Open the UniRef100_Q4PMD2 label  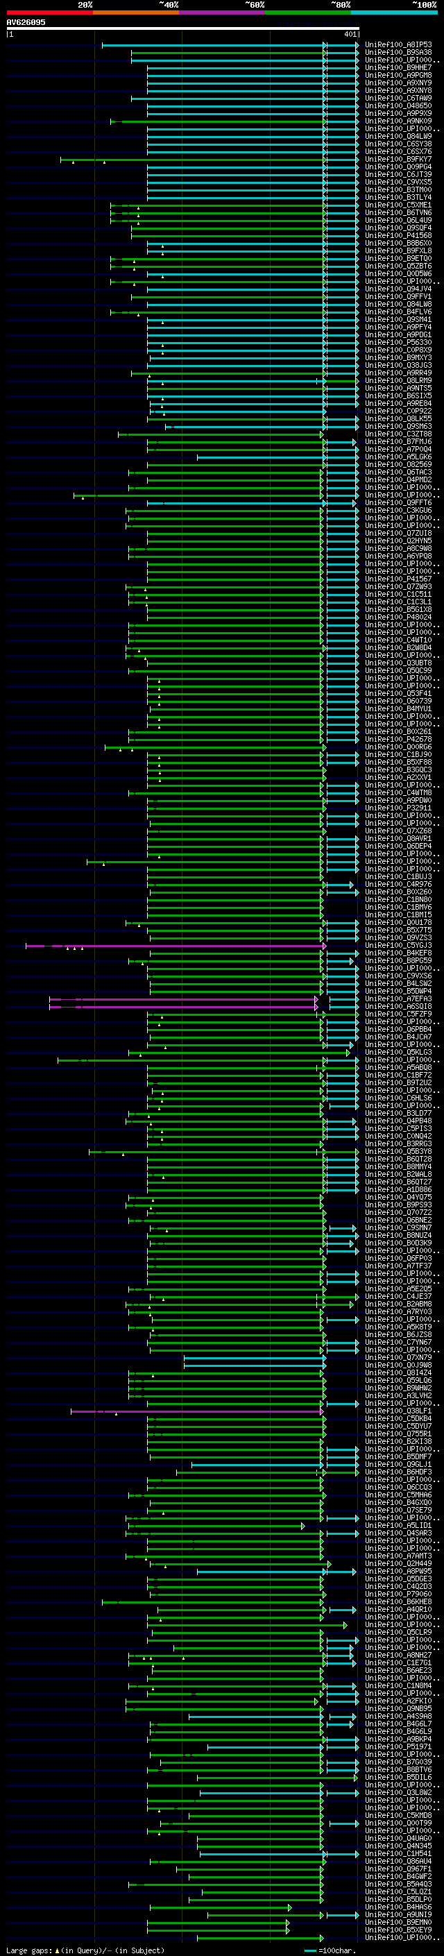(x=398, y=479)
